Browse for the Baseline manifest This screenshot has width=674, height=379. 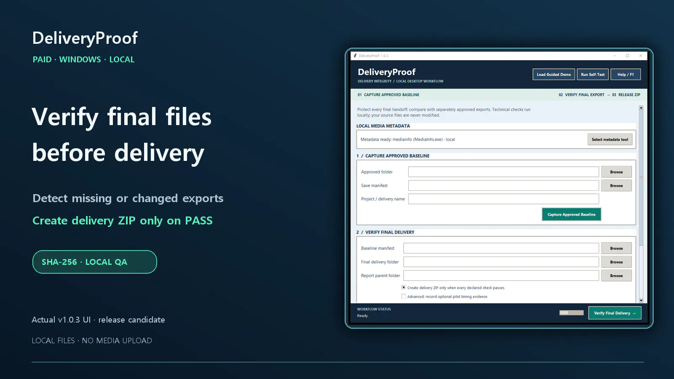coord(616,248)
